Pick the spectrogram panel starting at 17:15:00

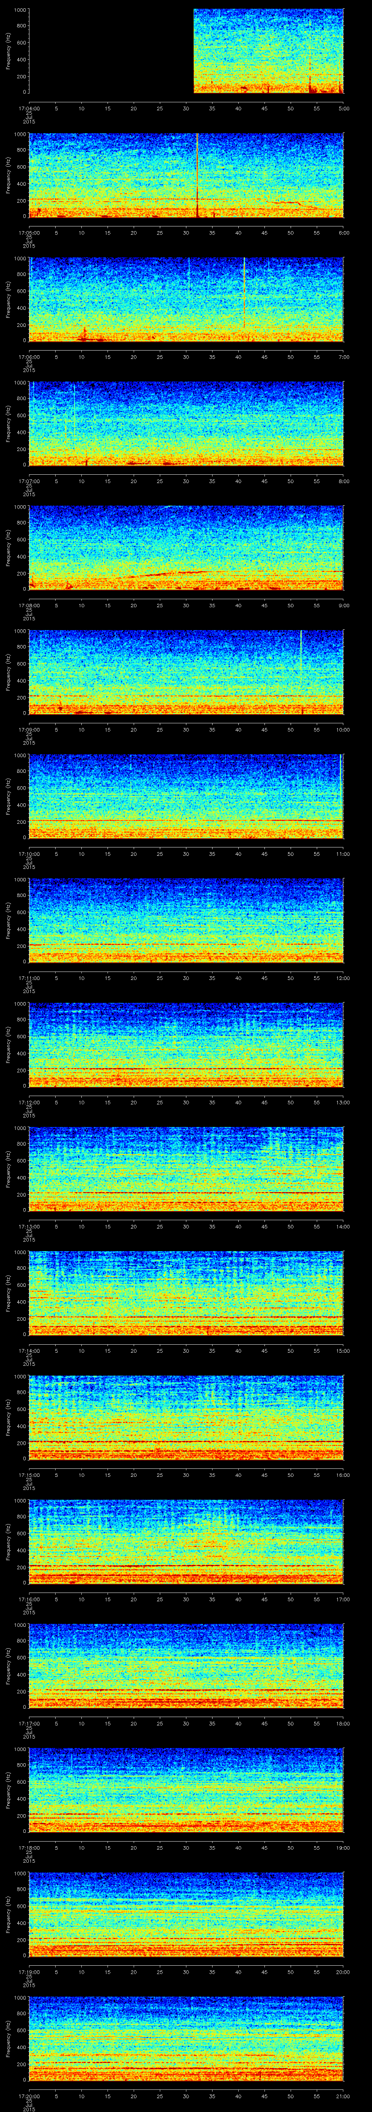(x=186, y=1417)
